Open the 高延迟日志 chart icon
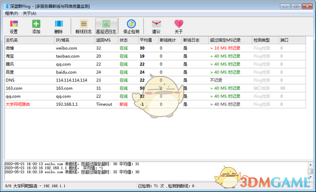The height and width of the screenshot is (192, 316). 106,24
